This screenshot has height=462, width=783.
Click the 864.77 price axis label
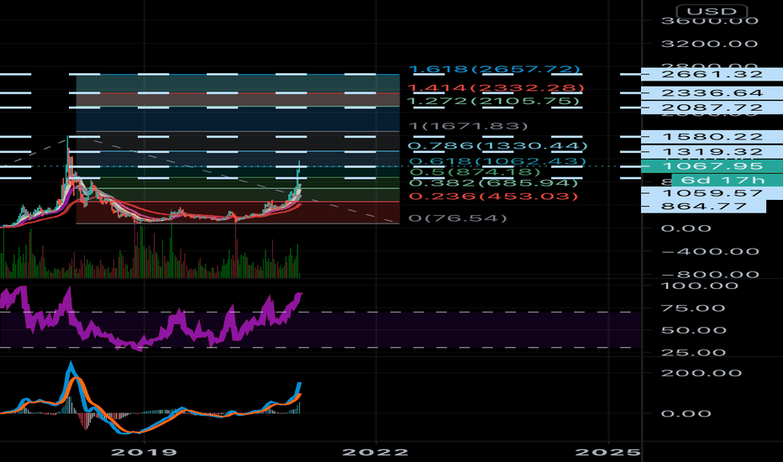[x=703, y=207]
